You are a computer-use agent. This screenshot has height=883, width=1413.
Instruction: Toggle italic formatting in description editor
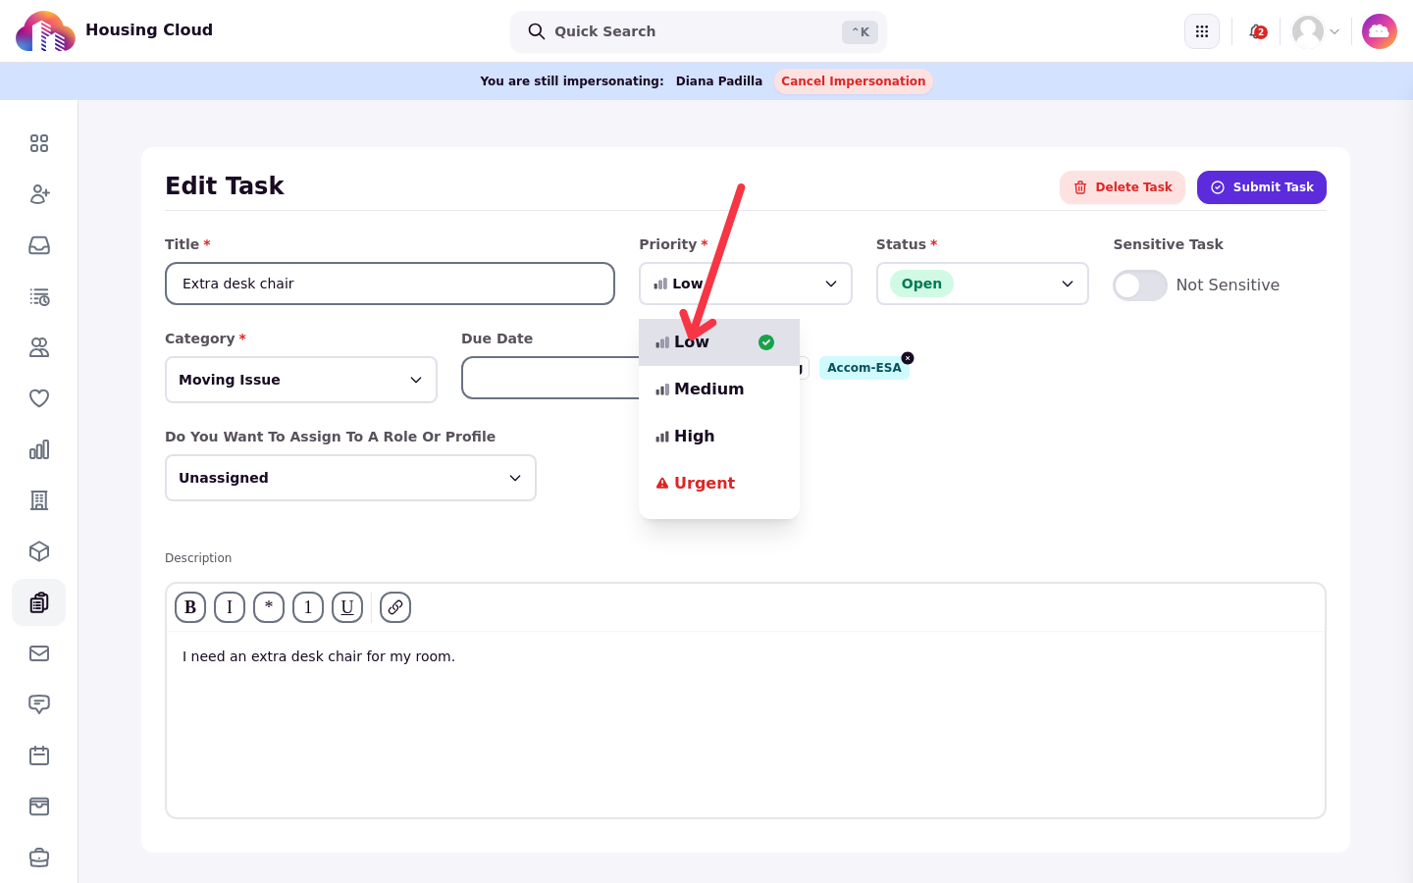coord(230,607)
